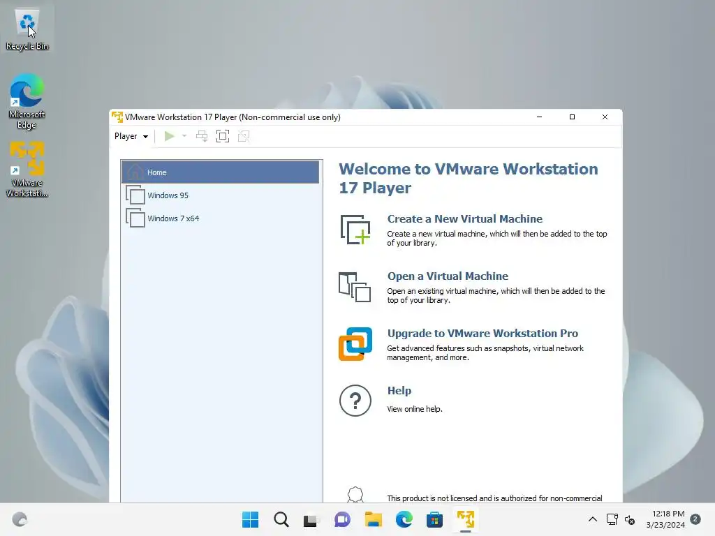Click the network status tray icon

(612, 519)
